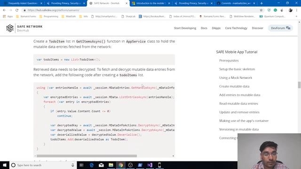This screenshot has width=301, height=169.
Task: Click the DevForum button
Action: click(x=280, y=28)
